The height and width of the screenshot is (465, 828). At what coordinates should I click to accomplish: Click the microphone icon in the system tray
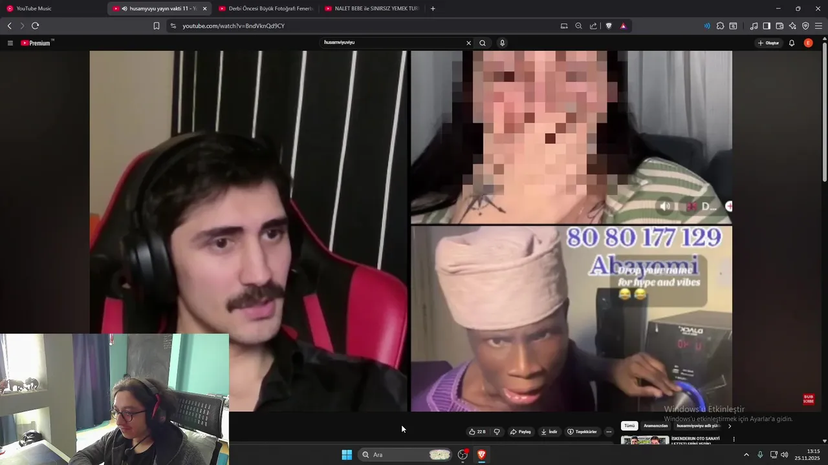click(x=760, y=455)
